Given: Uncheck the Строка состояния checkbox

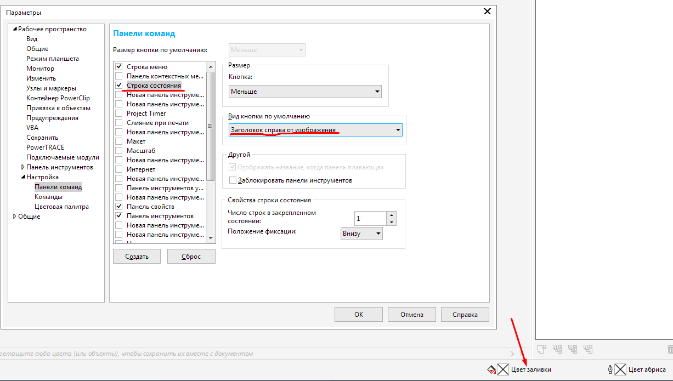Looking at the screenshot, I should click(119, 86).
